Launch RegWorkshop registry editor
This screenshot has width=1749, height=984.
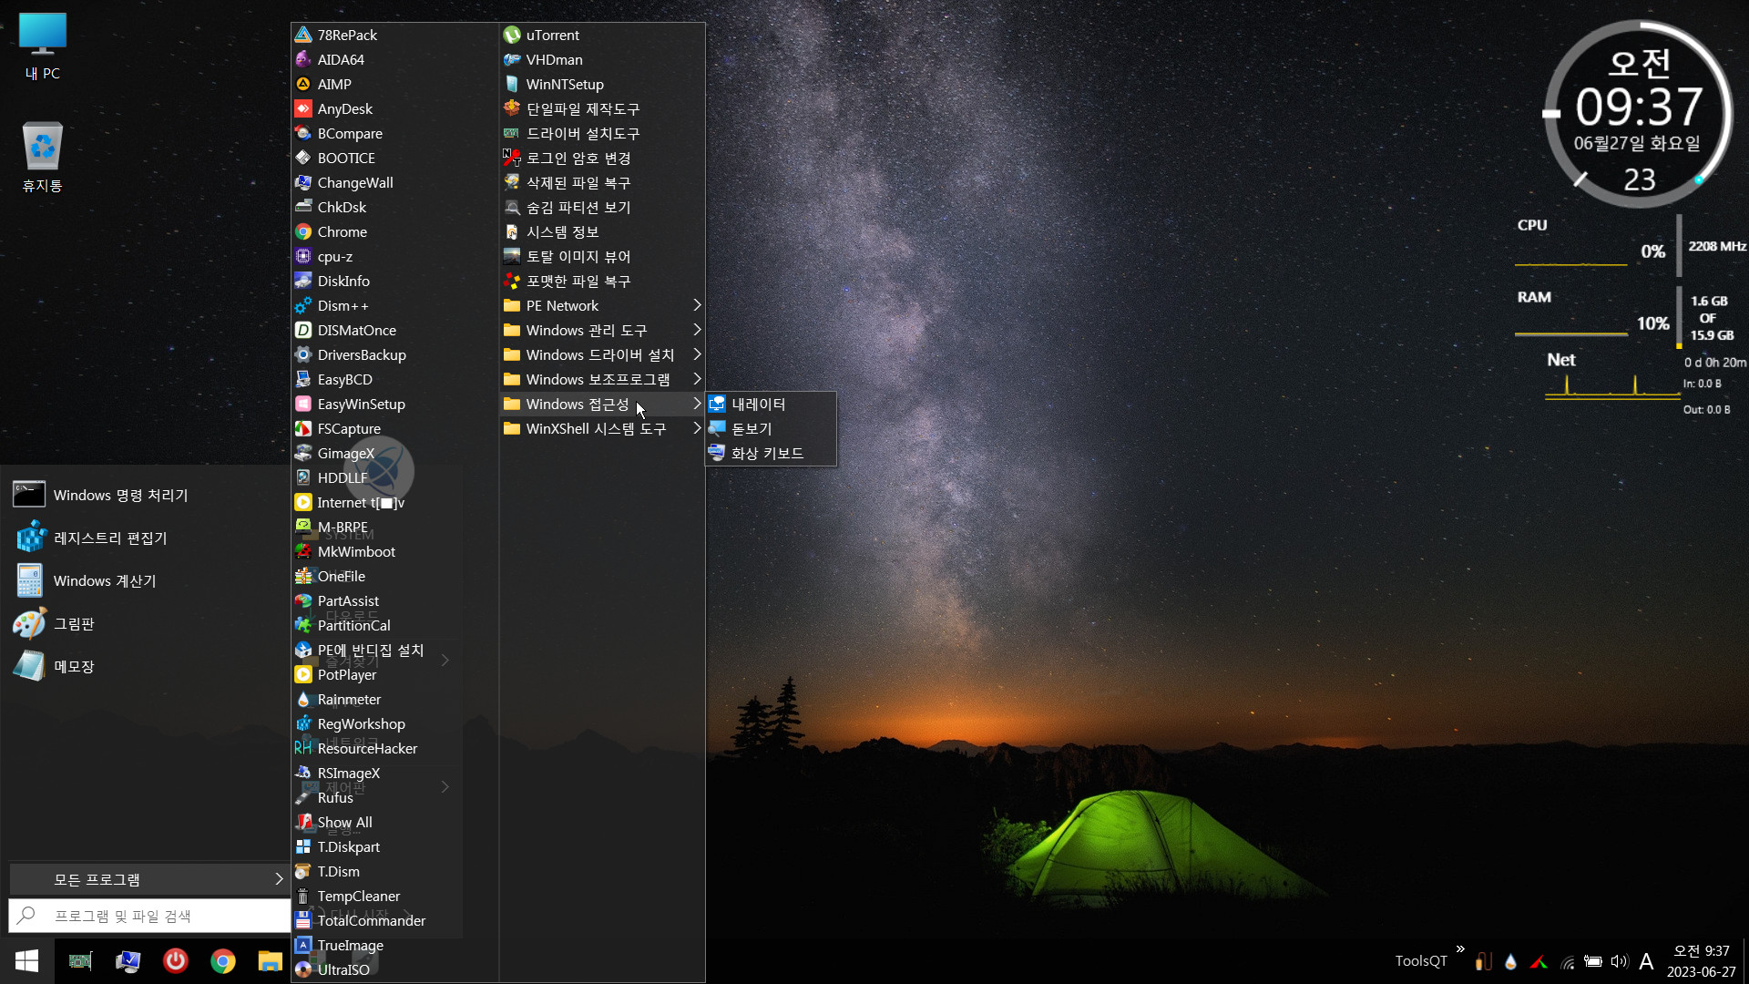[x=394, y=723]
